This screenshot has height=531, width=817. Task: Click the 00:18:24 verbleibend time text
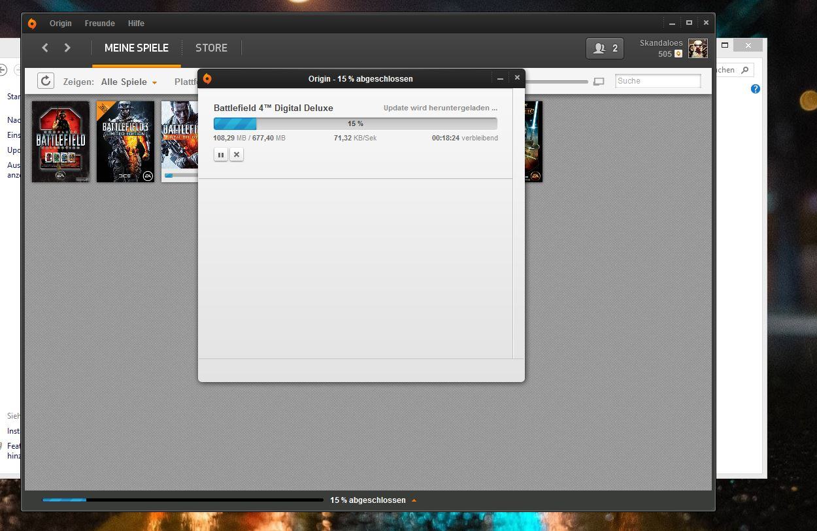[465, 138]
